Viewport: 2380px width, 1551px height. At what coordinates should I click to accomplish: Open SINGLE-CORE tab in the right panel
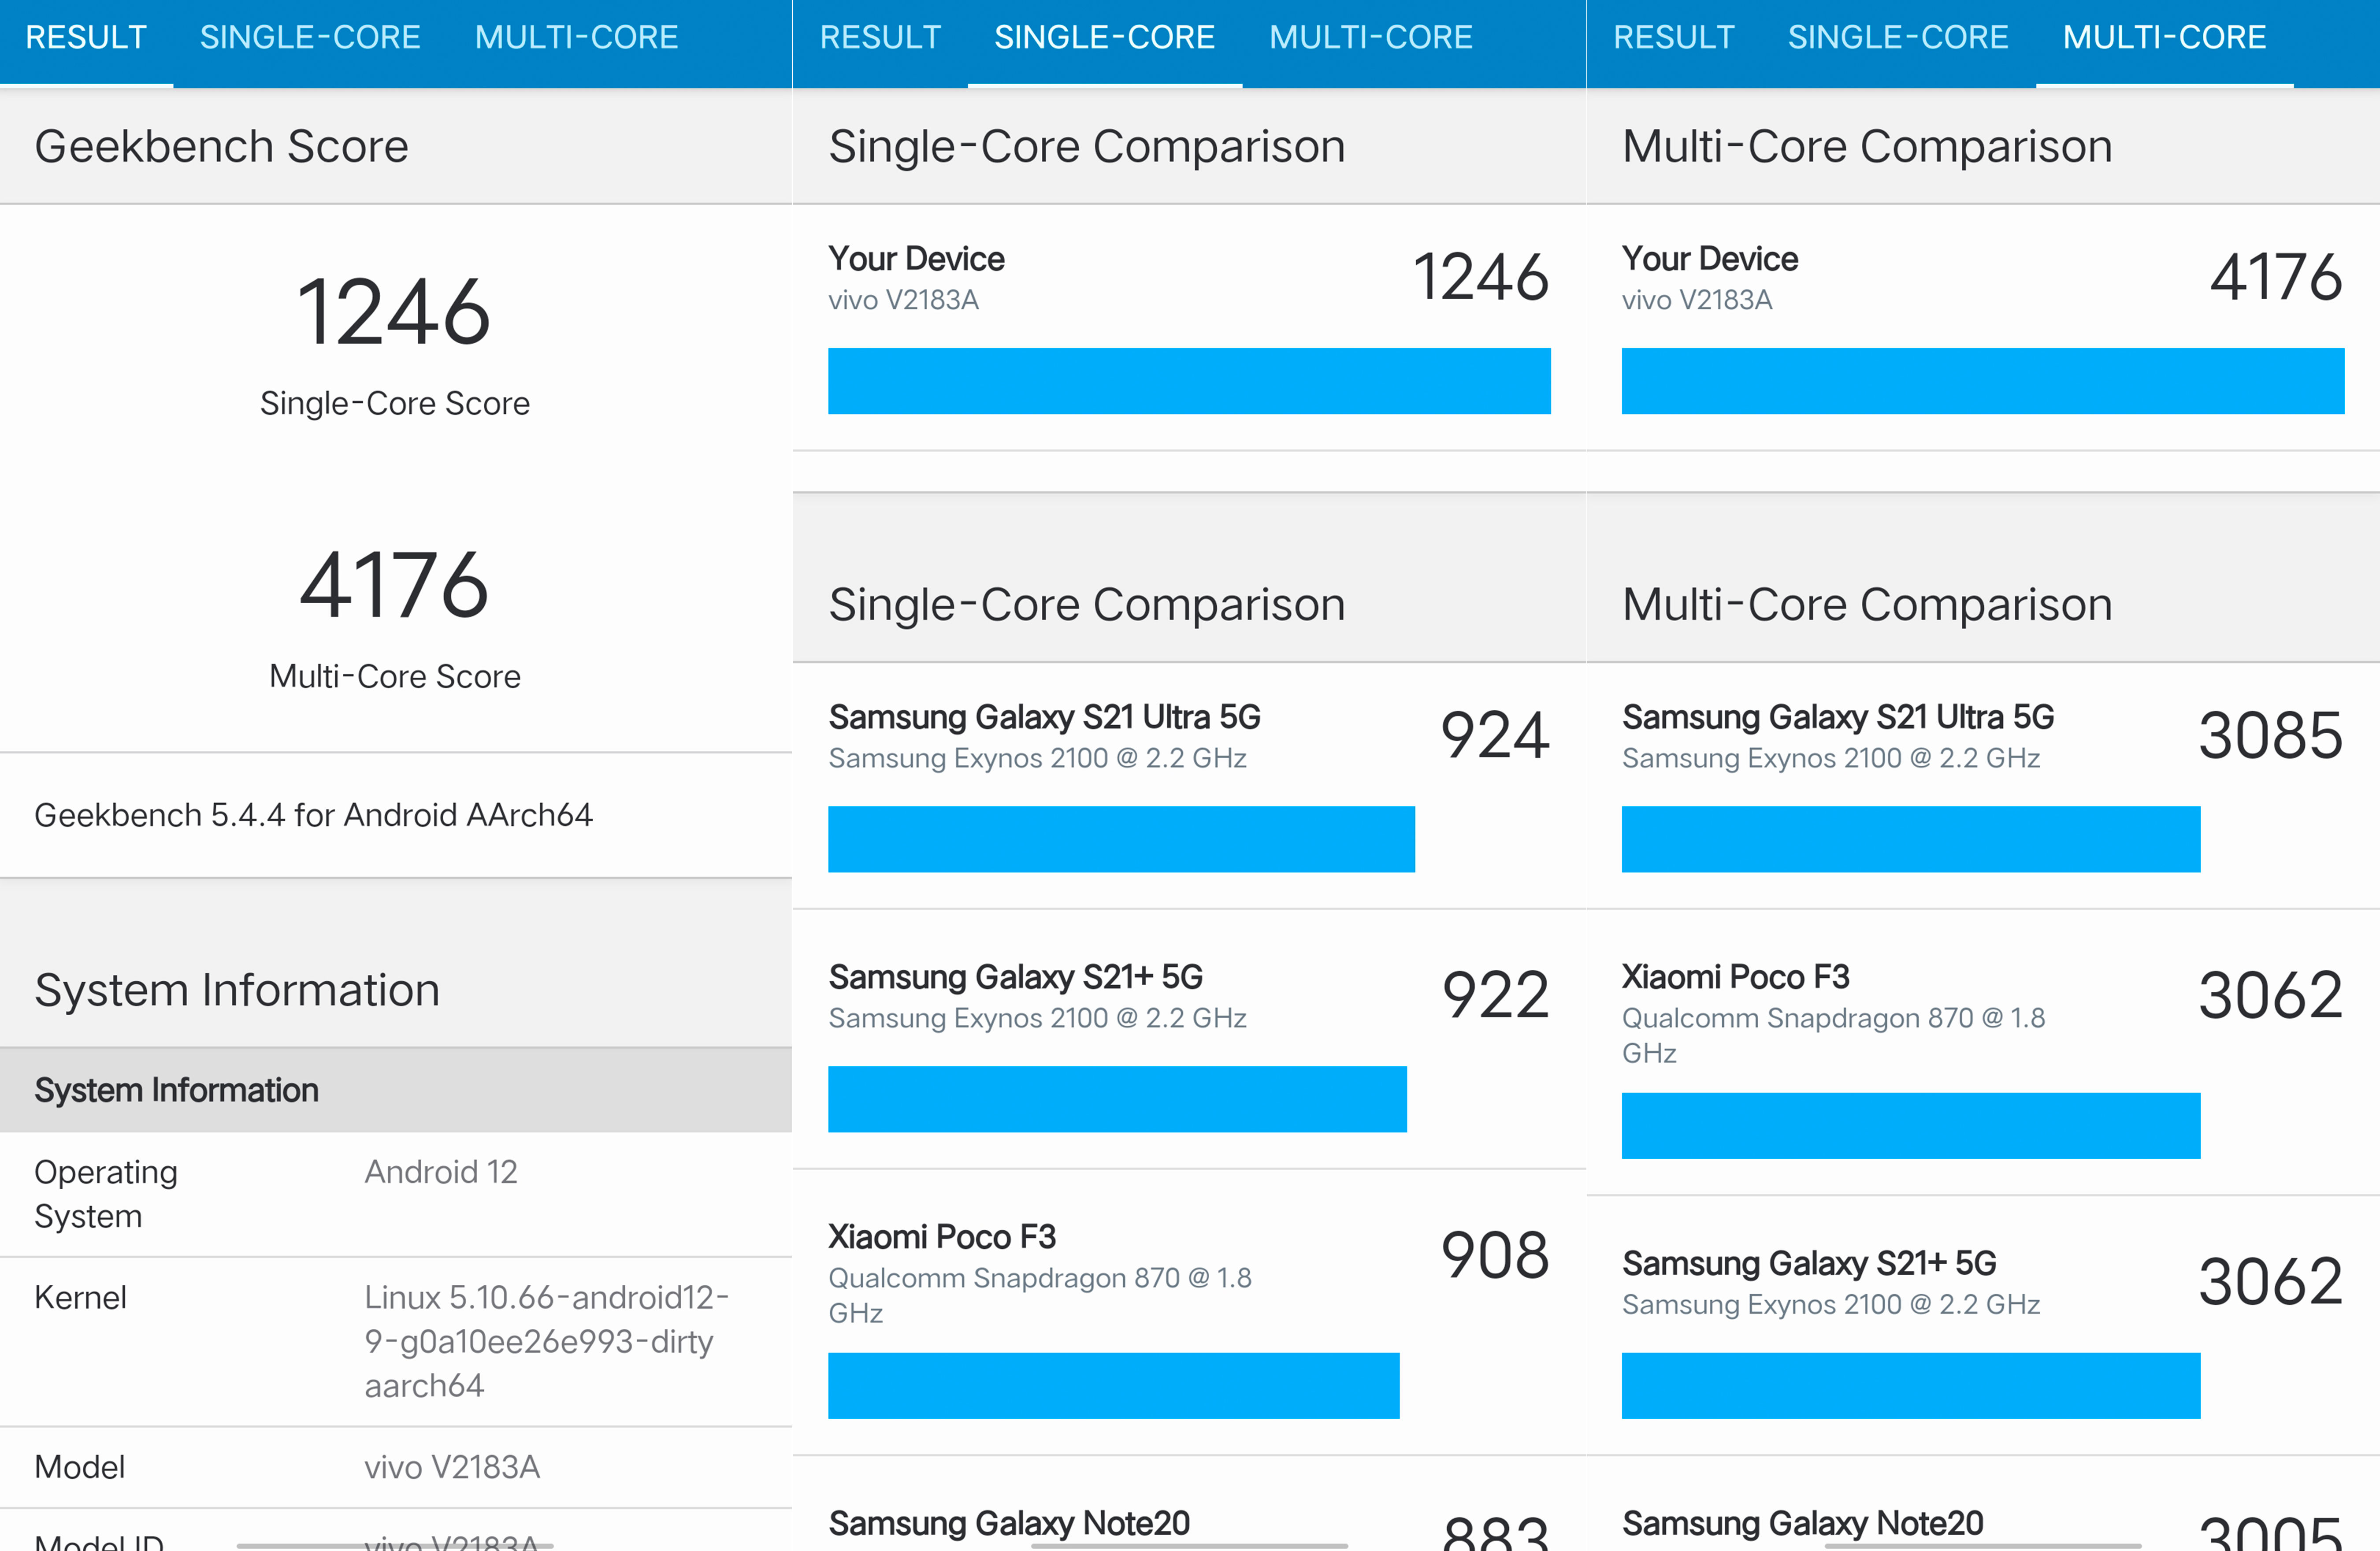[1897, 38]
